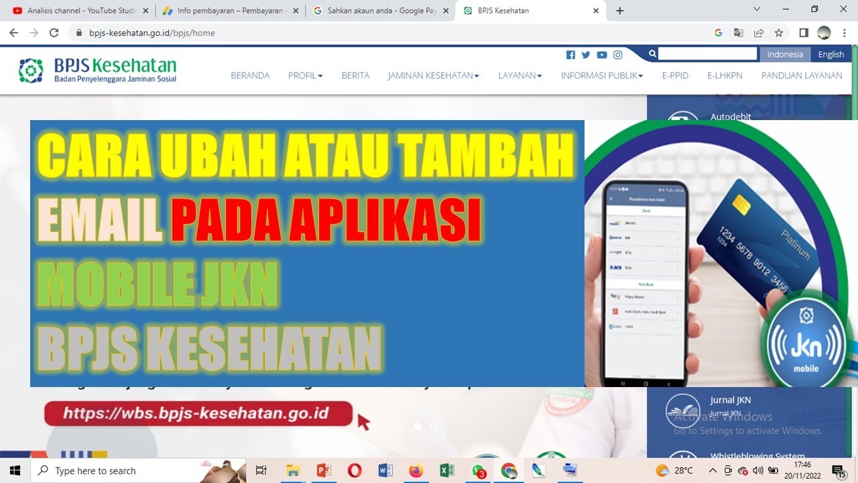Open the BERANDA menu item

click(x=250, y=76)
